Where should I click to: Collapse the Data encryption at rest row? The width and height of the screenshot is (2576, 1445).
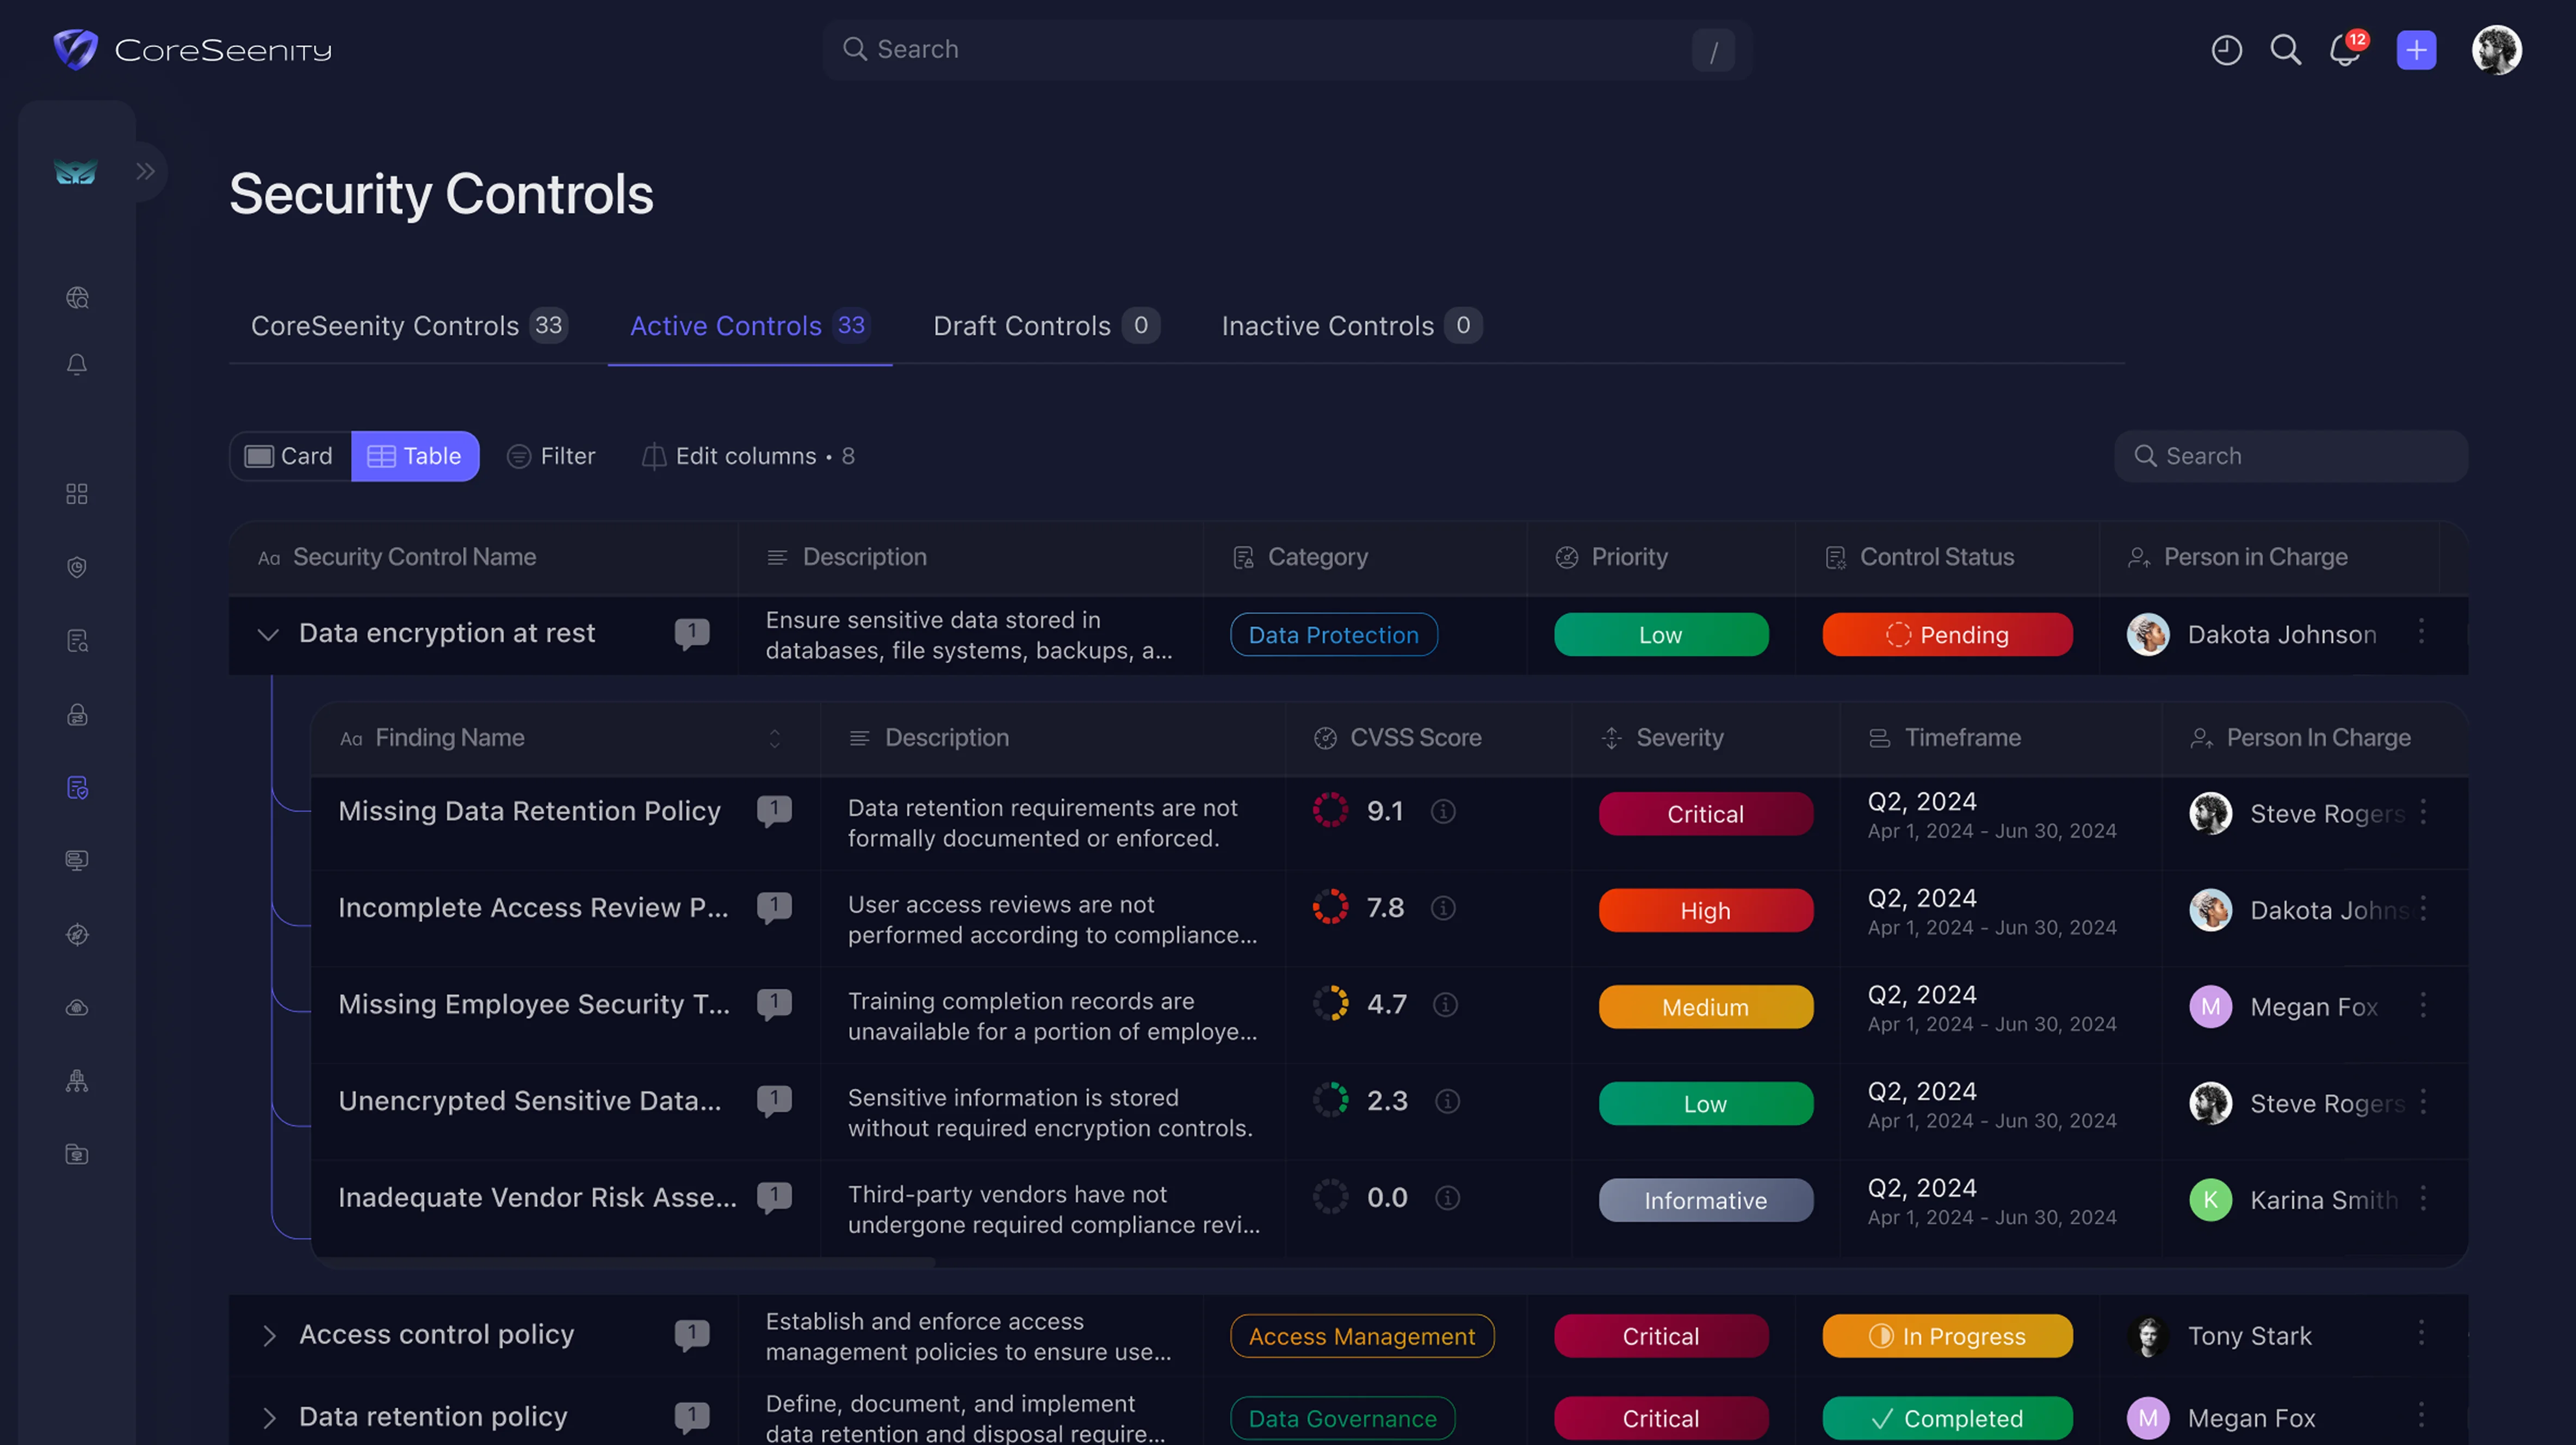[x=268, y=634]
